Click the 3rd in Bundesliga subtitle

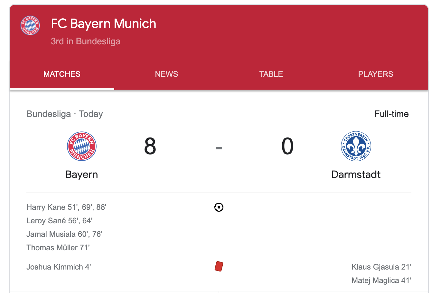click(x=86, y=41)
